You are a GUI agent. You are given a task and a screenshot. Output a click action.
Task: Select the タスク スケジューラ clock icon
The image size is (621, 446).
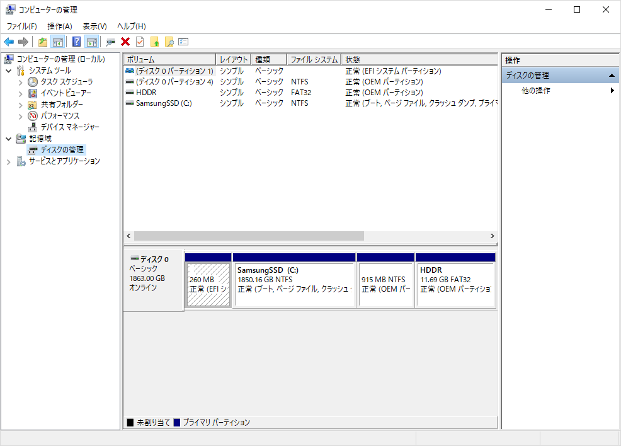tap(33, 82)
